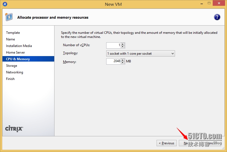Go to the Template step
This screenshot has width=227, height=152.
point(13,33)
